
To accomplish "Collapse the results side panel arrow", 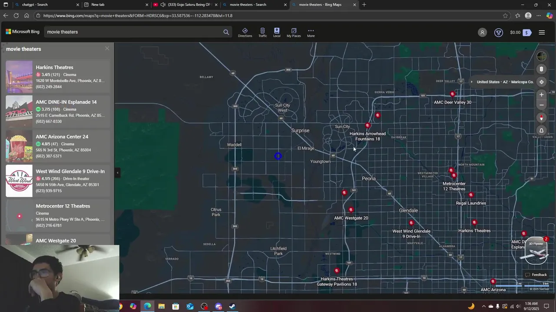I will pos(117,172).
